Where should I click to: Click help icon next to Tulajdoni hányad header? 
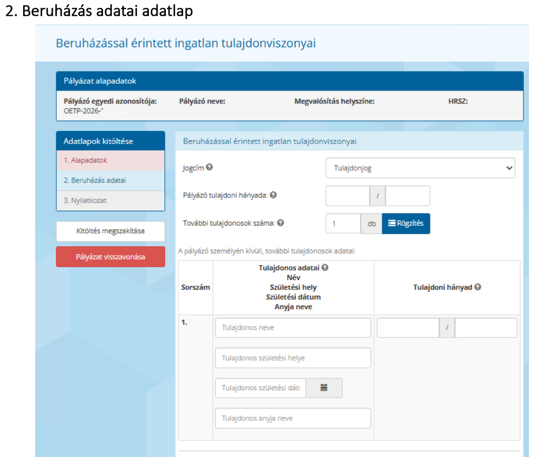(477, 287)
